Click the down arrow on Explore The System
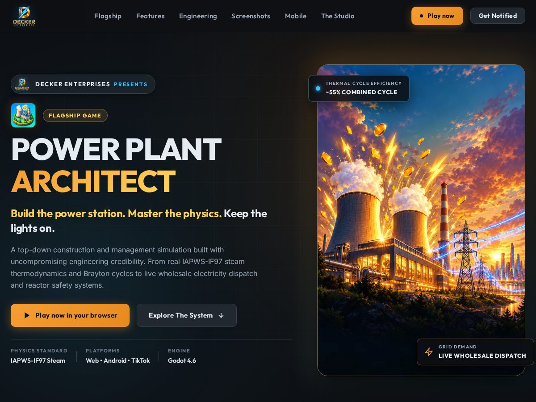Image resolution: width=536 pixels, height=402 pixels. tap(221, 315)
